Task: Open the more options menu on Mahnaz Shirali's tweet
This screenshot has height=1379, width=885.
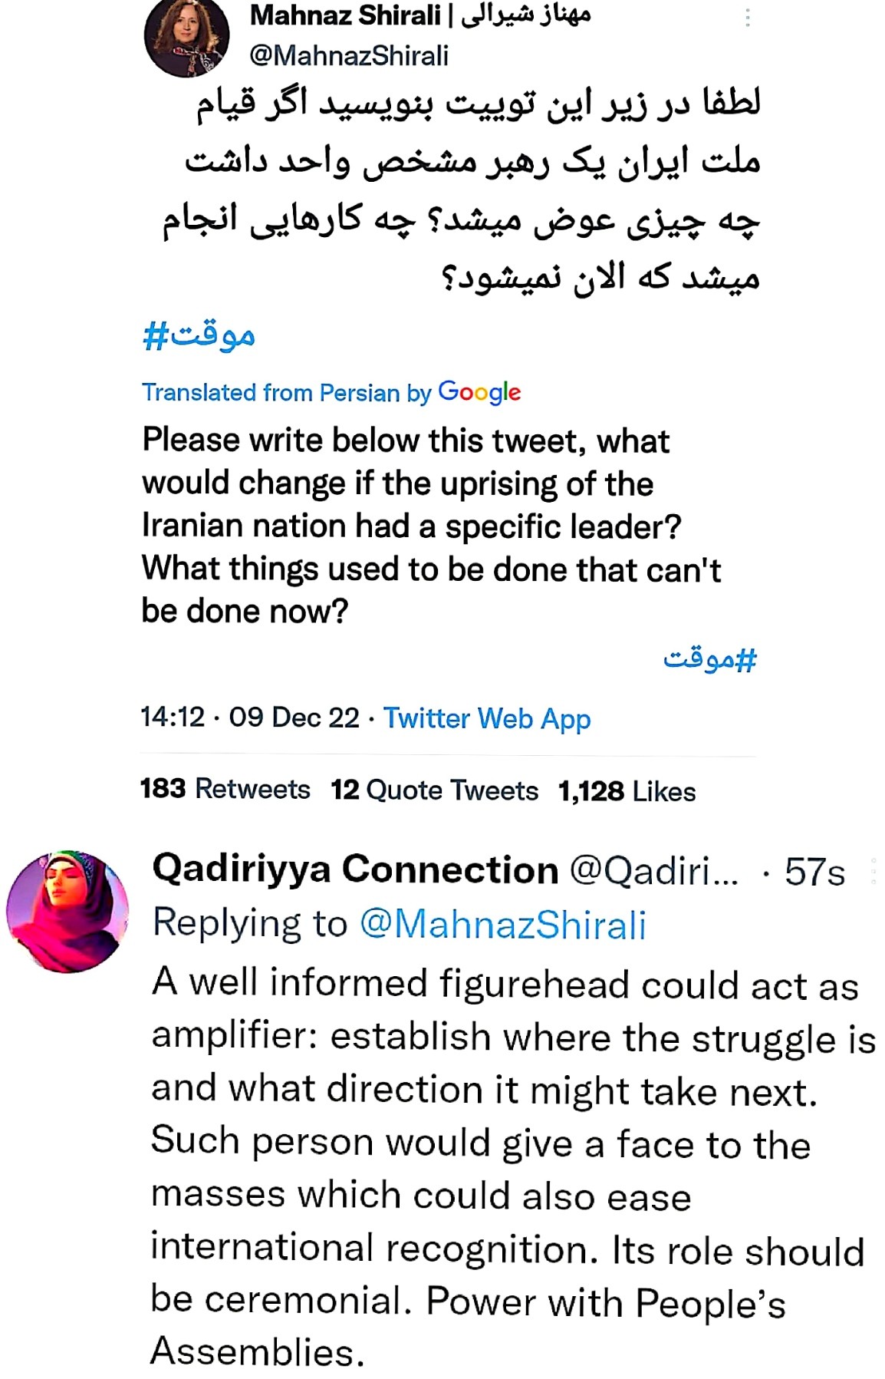Action: click(x=747, y=18)
